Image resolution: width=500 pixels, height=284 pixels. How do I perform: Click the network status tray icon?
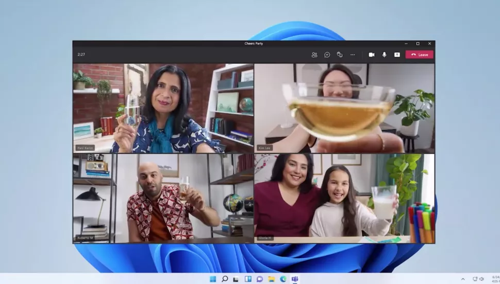click(x=475, y=279)
